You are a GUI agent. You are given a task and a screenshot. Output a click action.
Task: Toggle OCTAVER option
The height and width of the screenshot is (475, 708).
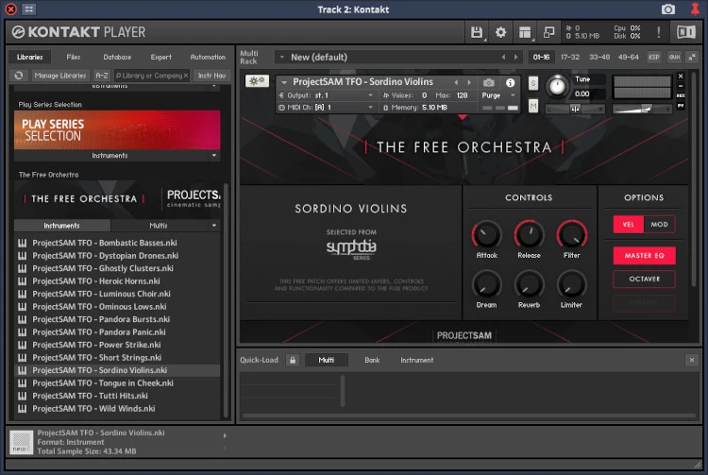645,279
